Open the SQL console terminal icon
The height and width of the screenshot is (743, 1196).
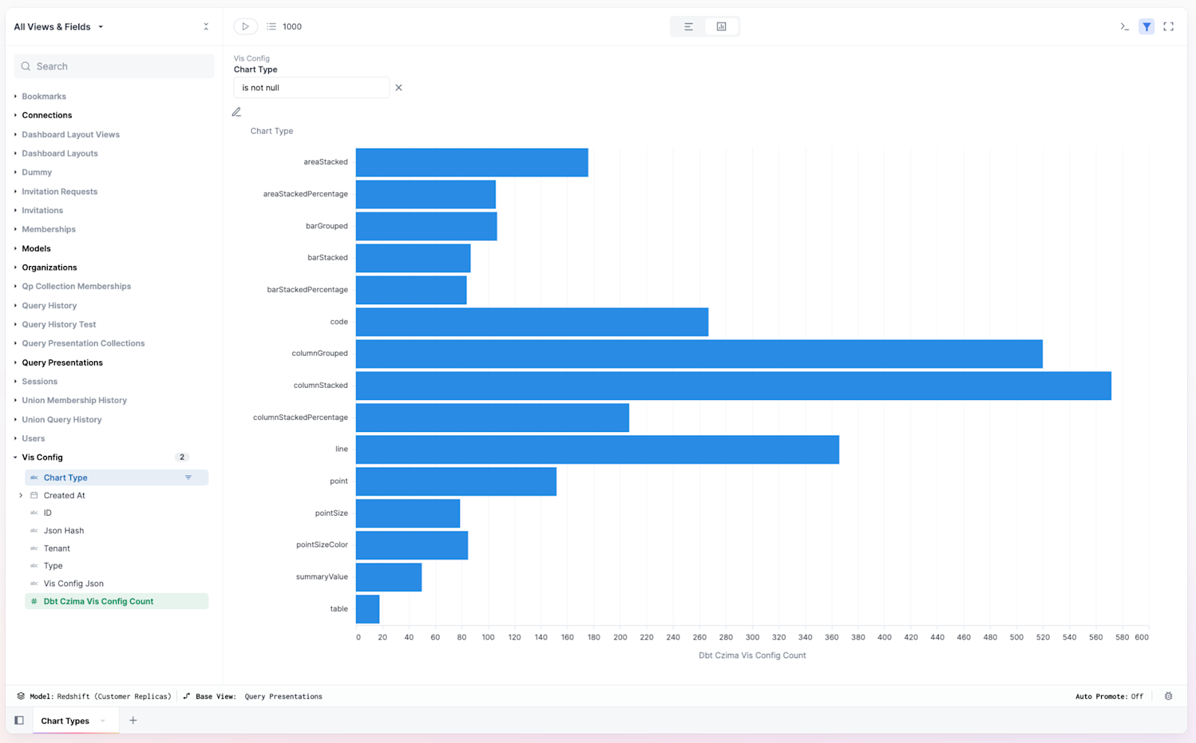click(1124, 26)
